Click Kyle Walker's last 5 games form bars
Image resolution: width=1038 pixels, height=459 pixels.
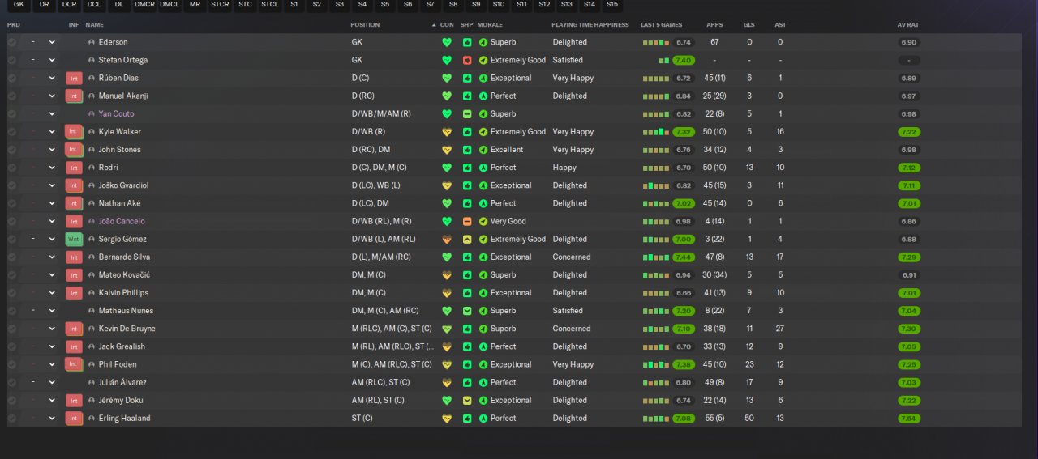point(656,132)
